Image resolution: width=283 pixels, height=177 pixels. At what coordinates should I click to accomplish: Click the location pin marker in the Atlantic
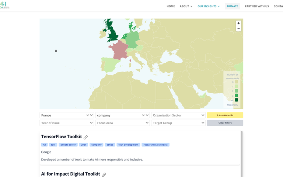pos(56,51)
